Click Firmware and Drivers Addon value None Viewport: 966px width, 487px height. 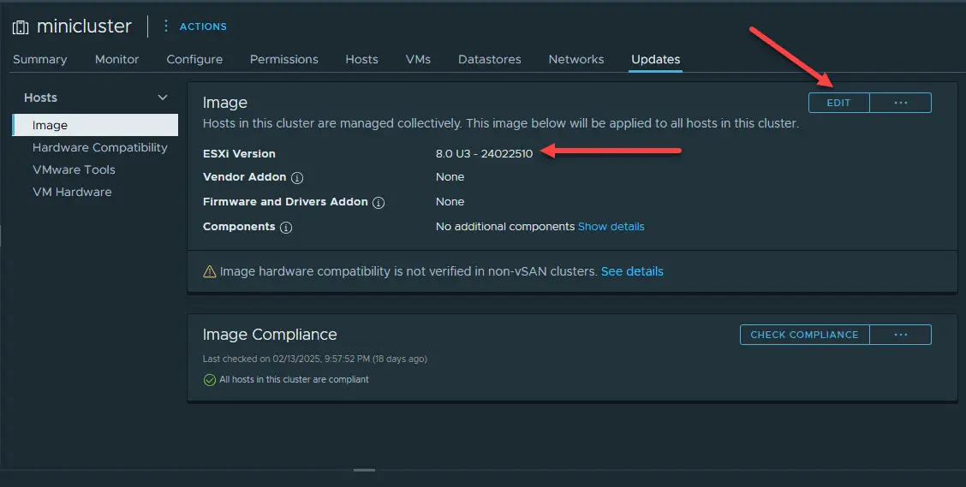click(450, 202)
